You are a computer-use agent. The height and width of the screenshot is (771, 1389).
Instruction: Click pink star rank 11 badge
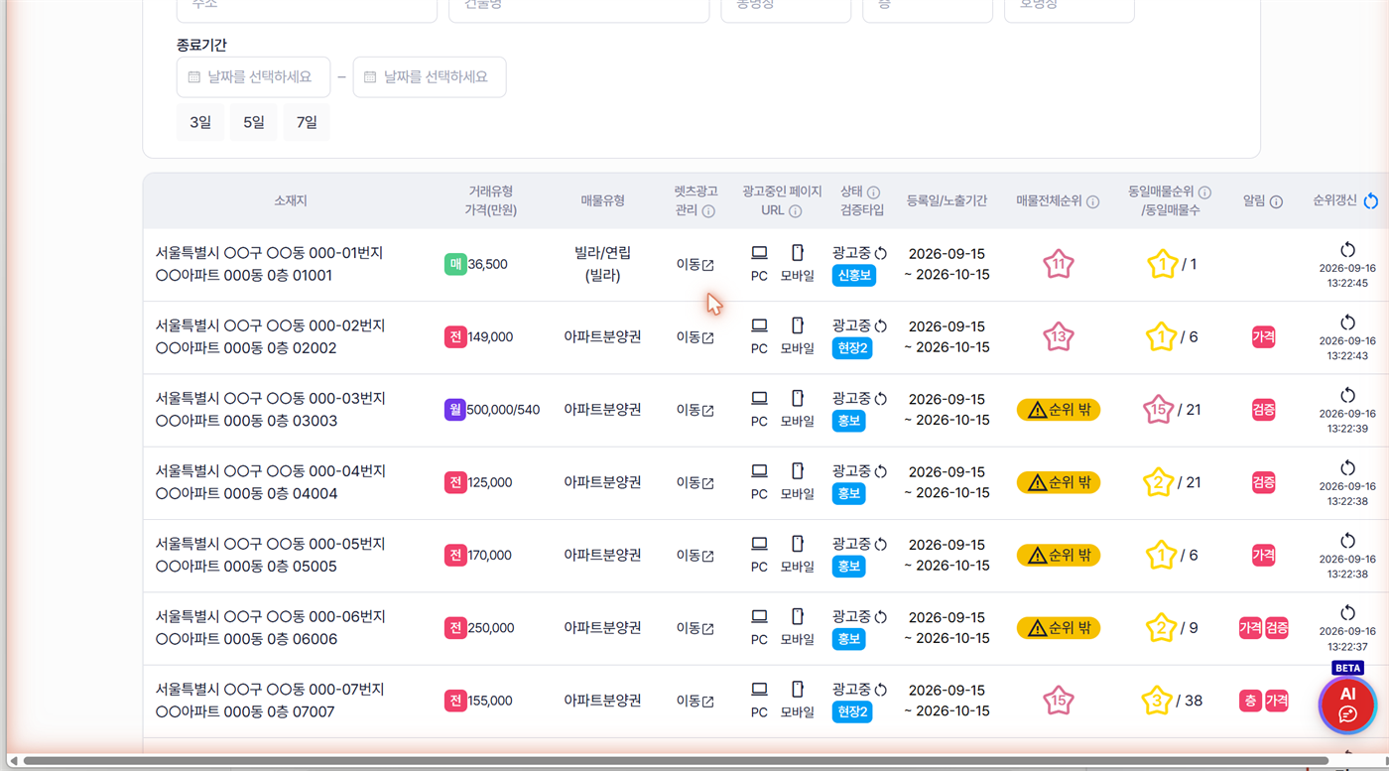pos(1059,265)
